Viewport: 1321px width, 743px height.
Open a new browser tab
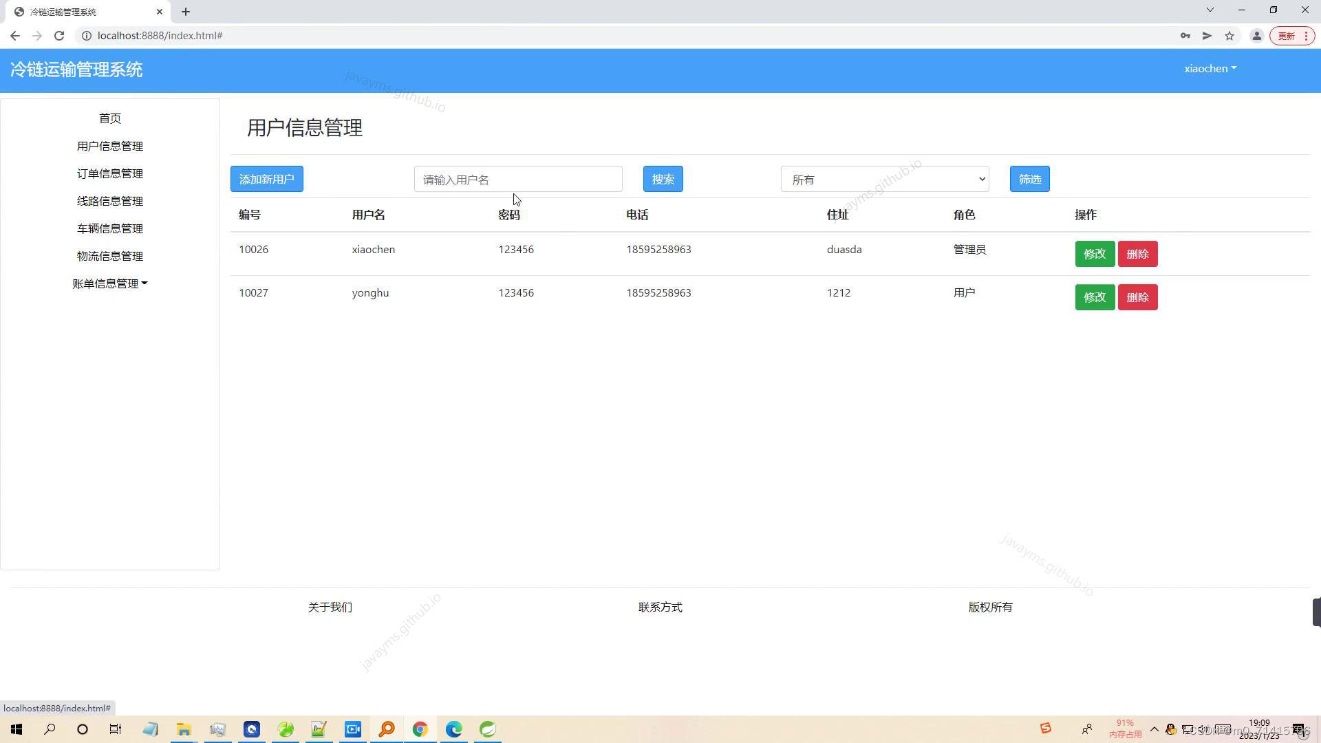186,12
